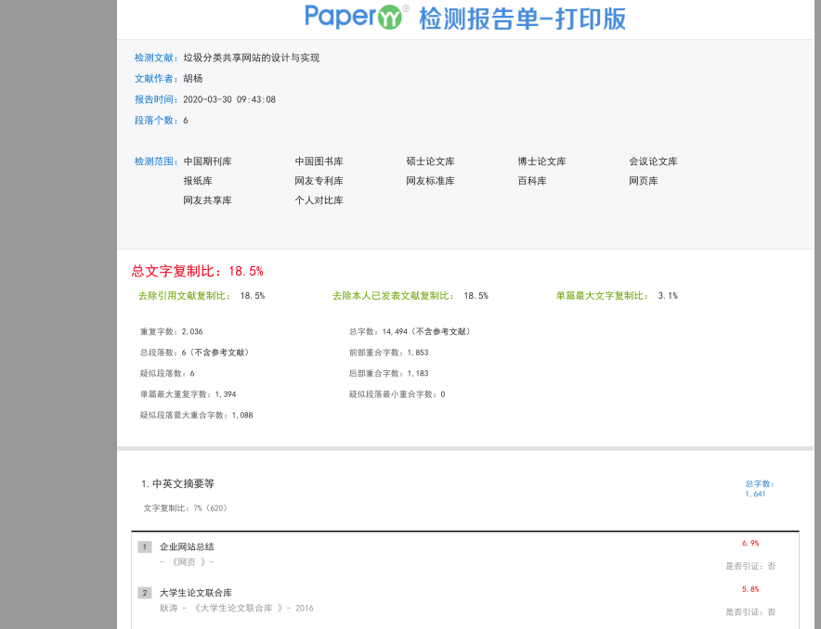Image resolution: width=821 pixels, height=629 pixels.
Task: Click section heading 1.中英文摘要等
Action: click(178, 483)
